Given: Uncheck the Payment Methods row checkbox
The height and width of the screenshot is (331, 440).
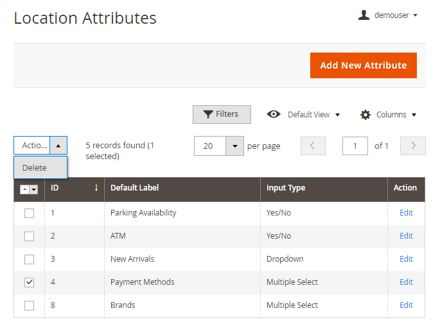Looking at the screenshot, I should [x=29, y=282].
